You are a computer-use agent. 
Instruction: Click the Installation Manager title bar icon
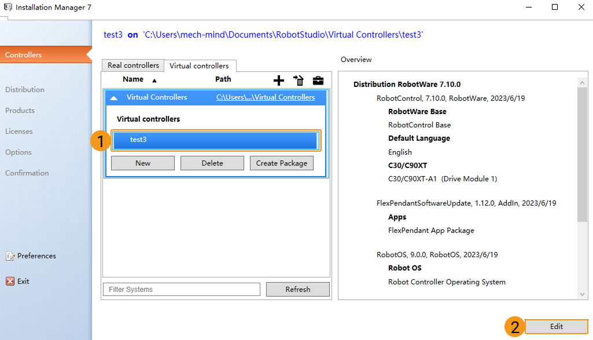click(x=8, y=8)
